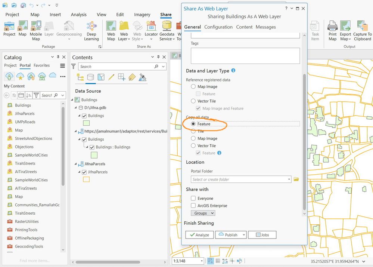Viewport: 373px width, 267px height.
Task: Switch to the Configuration tab
Action: (218, 27)
